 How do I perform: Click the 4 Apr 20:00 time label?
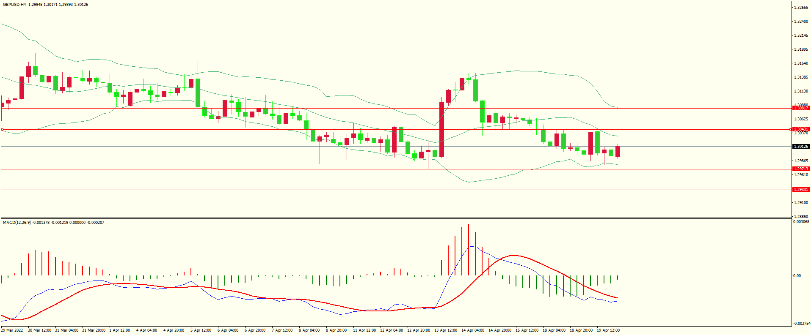tap(174, 330)
